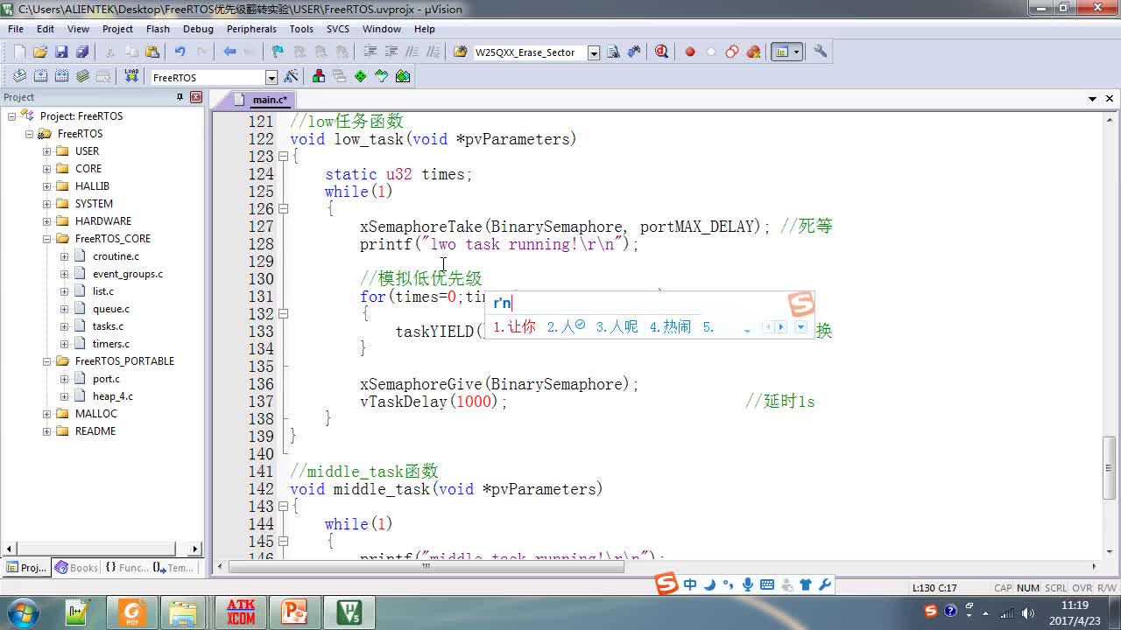Undo the last edit
The width and height of the screenshot is (1121, 630).
(x=180, y=52)
